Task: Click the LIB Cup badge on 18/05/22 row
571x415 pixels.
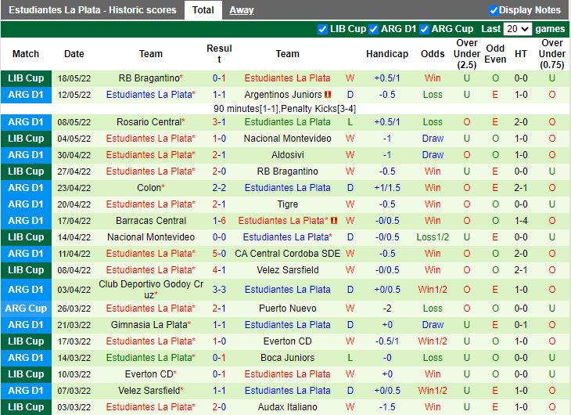Action: click(26, 78)
